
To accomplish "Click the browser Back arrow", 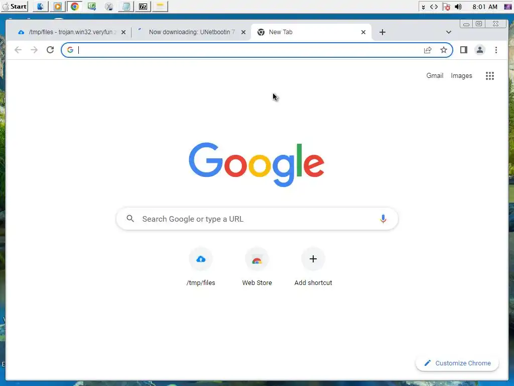I will 18,50.
